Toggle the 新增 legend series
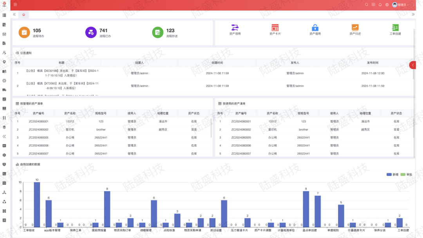This screenshot has height=238, width=423. click(x=392, y=174)
